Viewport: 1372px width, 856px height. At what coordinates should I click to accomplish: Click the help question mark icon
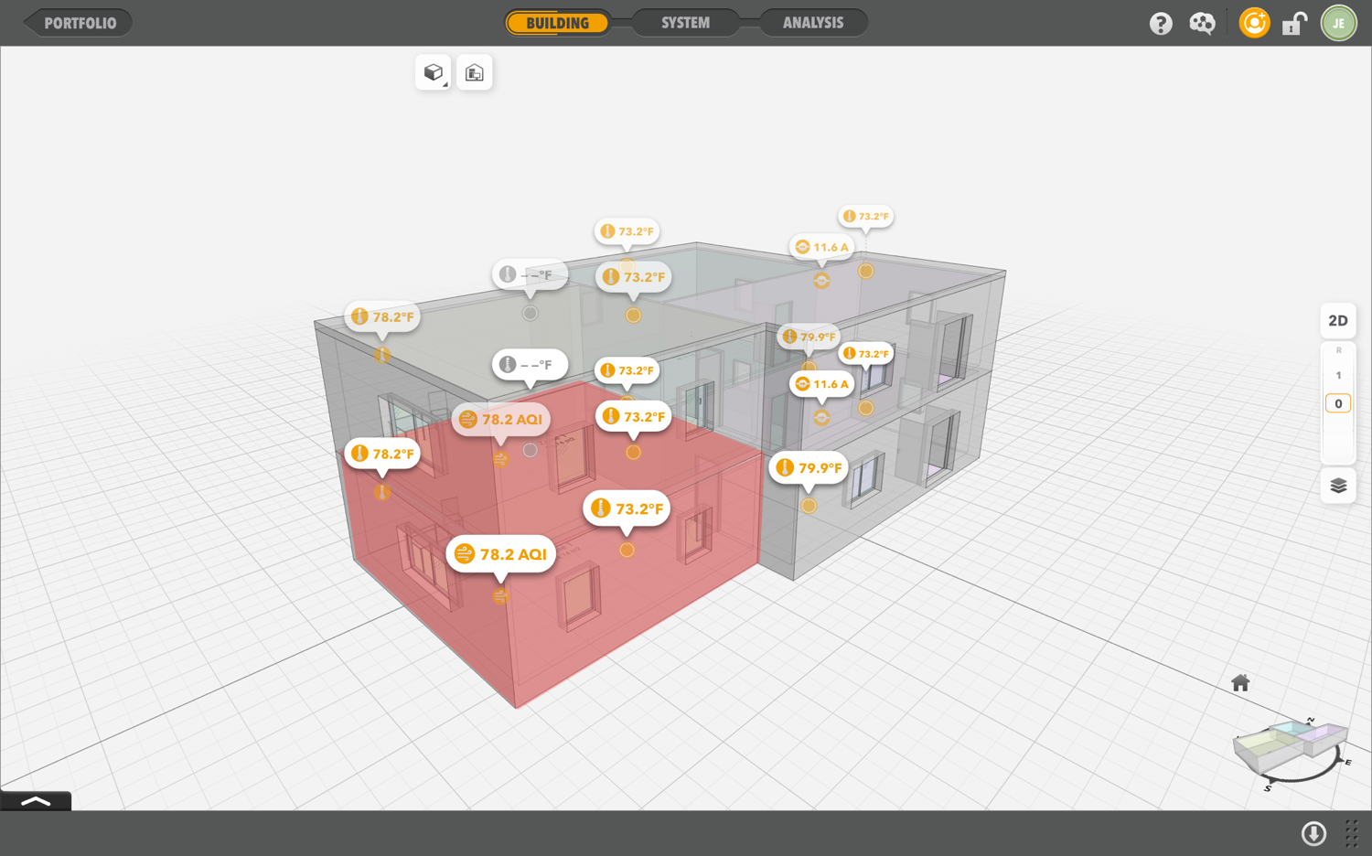[1161, 24]
